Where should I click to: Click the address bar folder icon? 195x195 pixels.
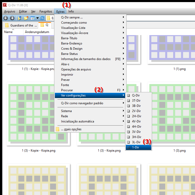pos(48,18)
